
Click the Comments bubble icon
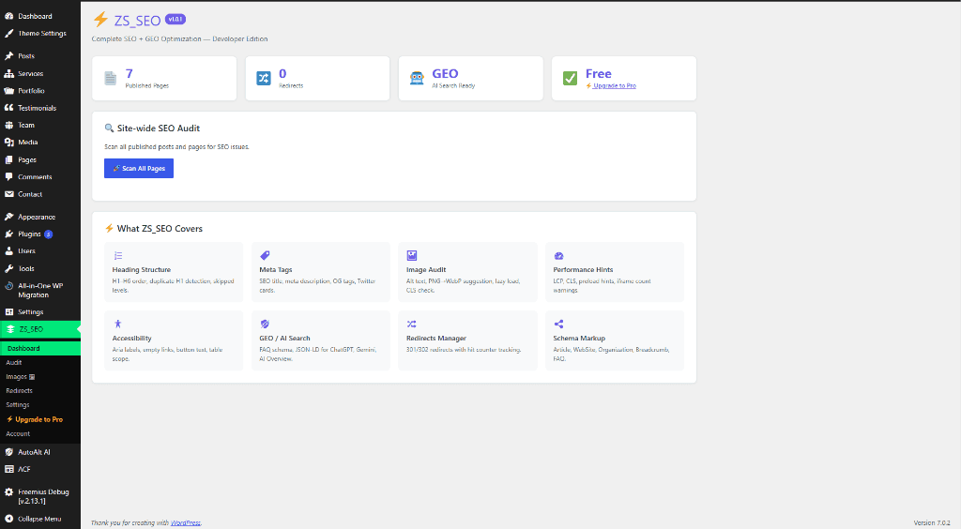[x=9, y=177]
